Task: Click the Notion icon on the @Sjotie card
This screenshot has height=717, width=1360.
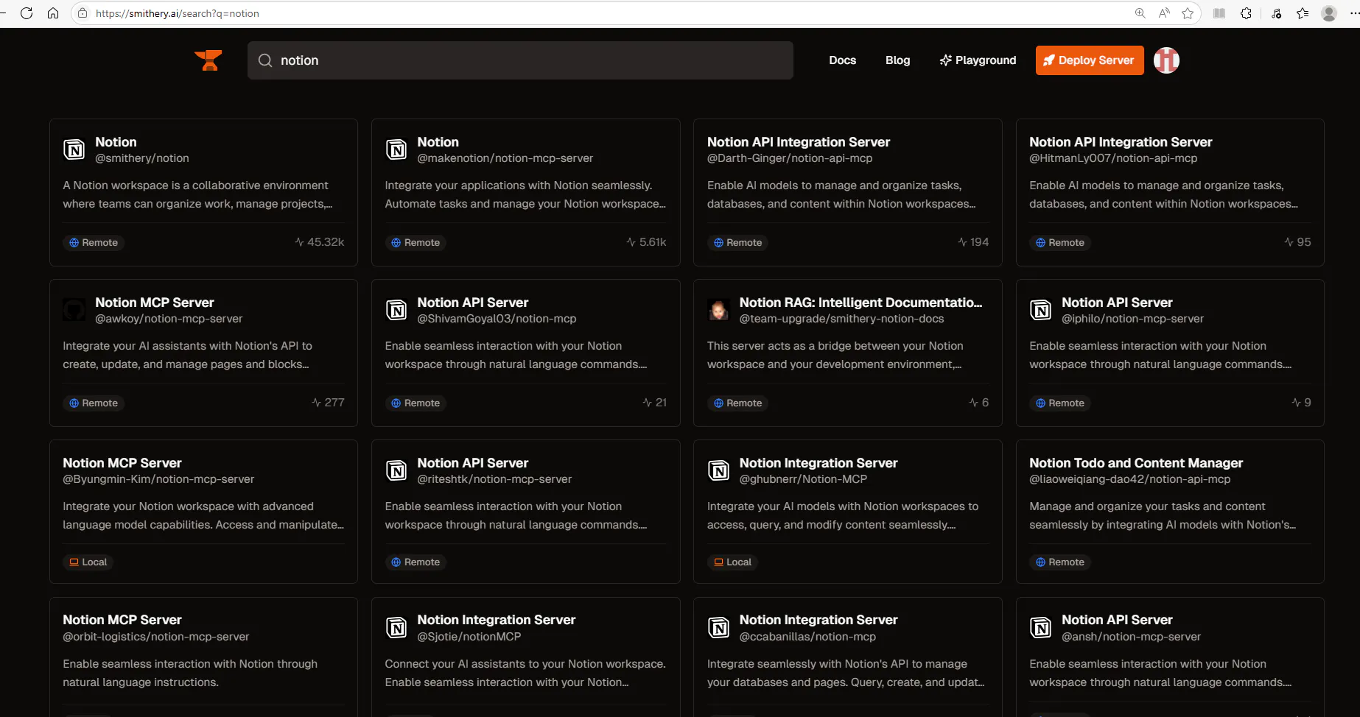Action: pos(396,627)
